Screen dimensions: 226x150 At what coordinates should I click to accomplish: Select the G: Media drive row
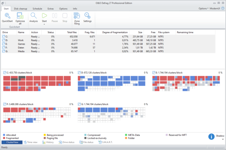click(22, 51)
